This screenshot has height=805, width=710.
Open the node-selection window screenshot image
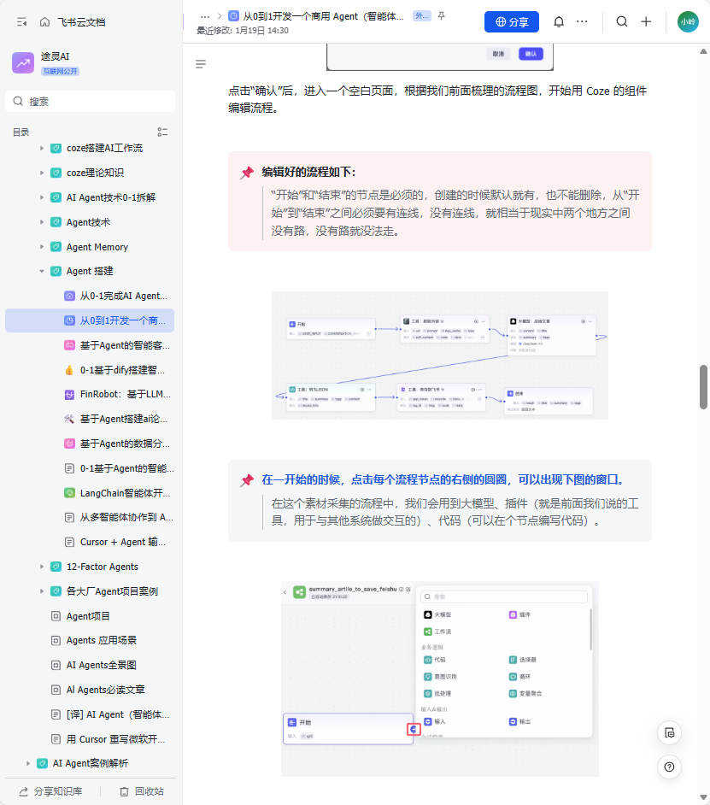coord(440,679)
